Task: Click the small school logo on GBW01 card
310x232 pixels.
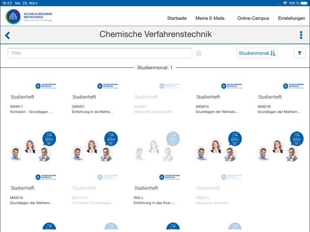Action: [108, 86]
